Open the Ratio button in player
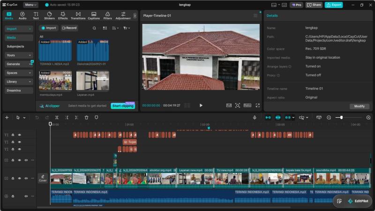 coord(247,105)
